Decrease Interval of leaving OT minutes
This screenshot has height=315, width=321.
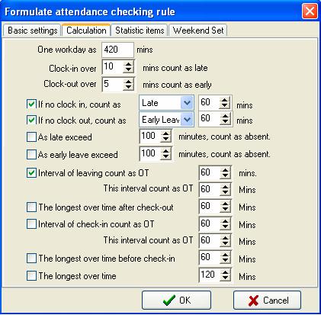225,175
